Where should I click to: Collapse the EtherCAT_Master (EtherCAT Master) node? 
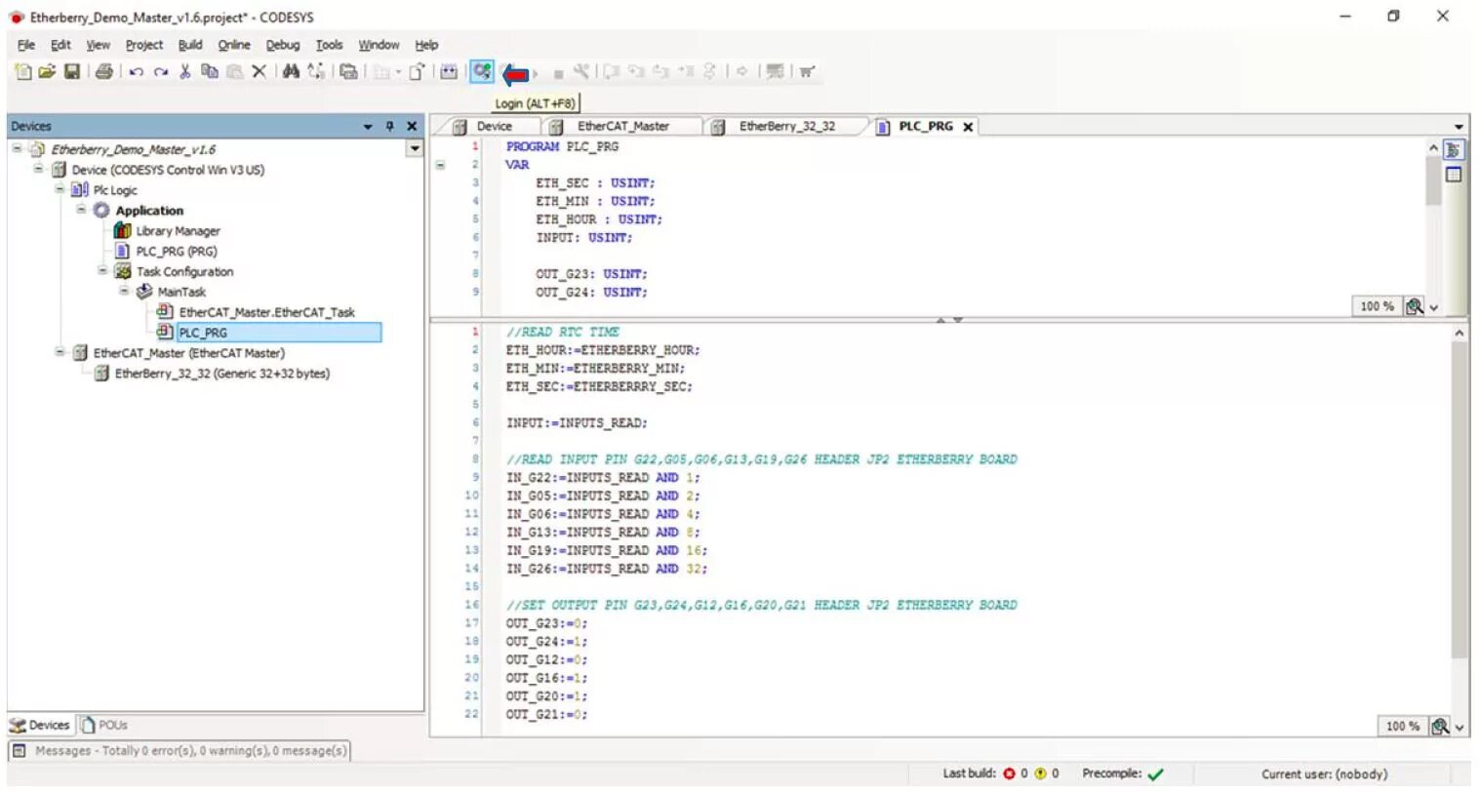[60, 352]
